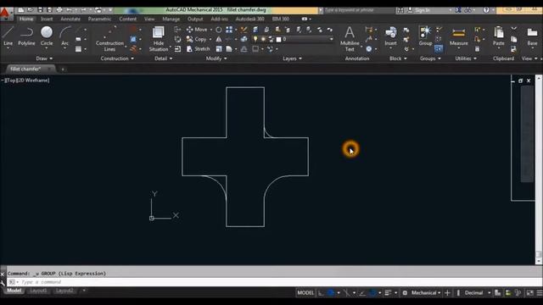Viewport: 543px width, 305px height.
Task: Toggle the plus crosshair icon in status bar
Action: (x=447, y=293)
